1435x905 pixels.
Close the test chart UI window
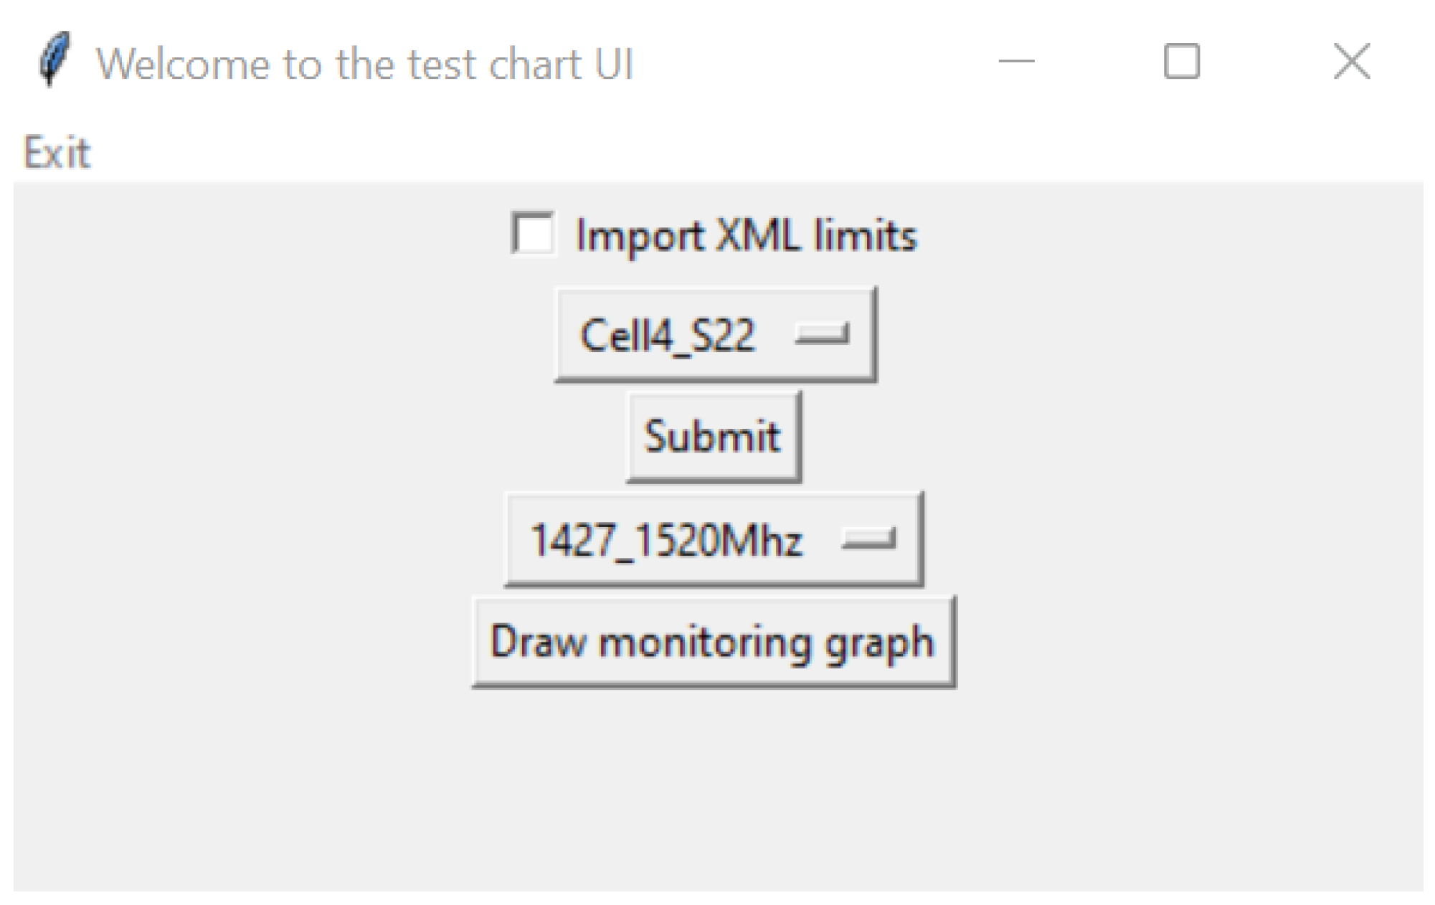(1351, 62)
